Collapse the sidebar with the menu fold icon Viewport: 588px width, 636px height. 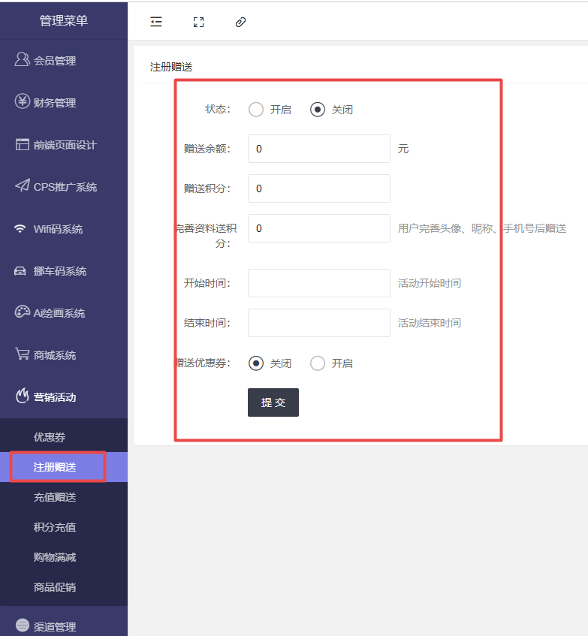click(155, 22)
